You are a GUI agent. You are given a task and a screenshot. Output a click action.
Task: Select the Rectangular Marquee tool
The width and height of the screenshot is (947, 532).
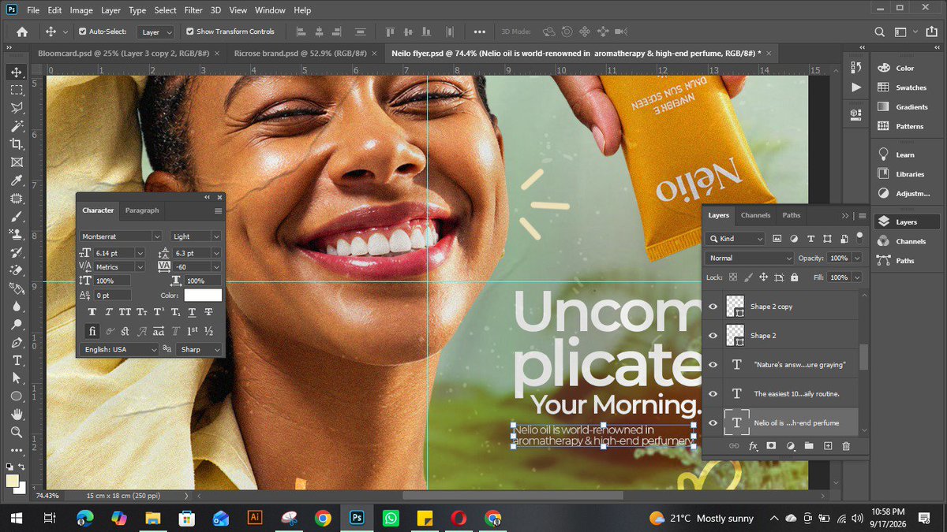[17, 90]
